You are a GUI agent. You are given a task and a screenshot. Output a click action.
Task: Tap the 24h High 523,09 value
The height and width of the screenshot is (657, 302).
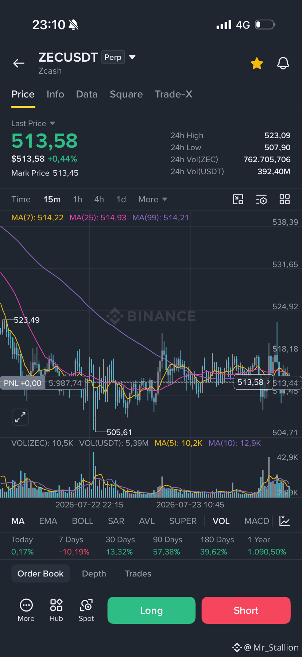[277, 135]
